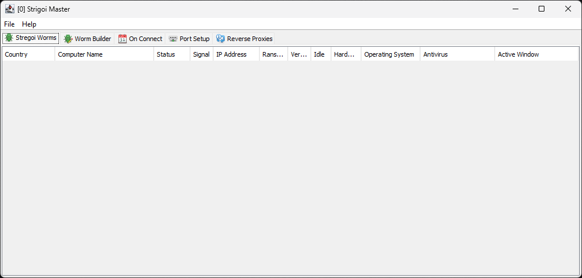Sort by Active Window column header
This screenshot has height=278, width=582.
click(537, 54)
